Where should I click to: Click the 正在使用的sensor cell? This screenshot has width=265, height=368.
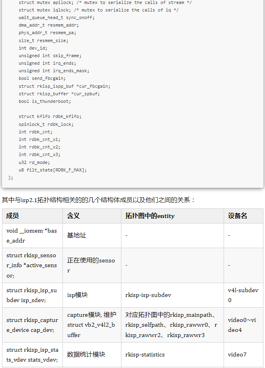click(x=91, y=265)
